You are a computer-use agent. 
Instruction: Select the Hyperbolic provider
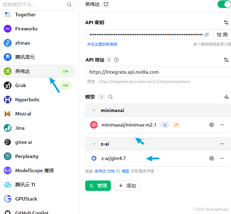click(x=37, y=100)
